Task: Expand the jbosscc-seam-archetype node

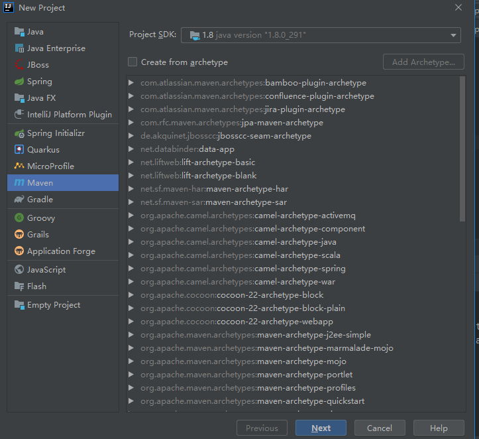Action: coord(131,136)
